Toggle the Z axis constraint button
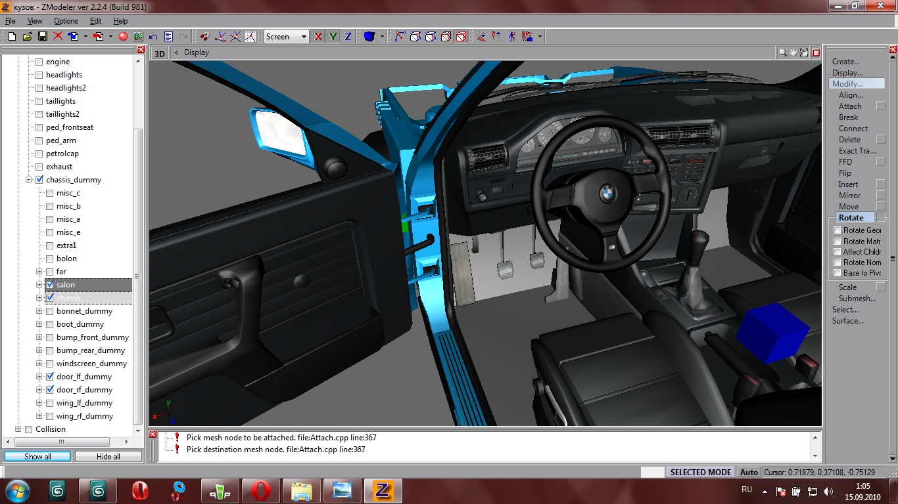The width and height of the screenshot is (898, 504). 348,37
